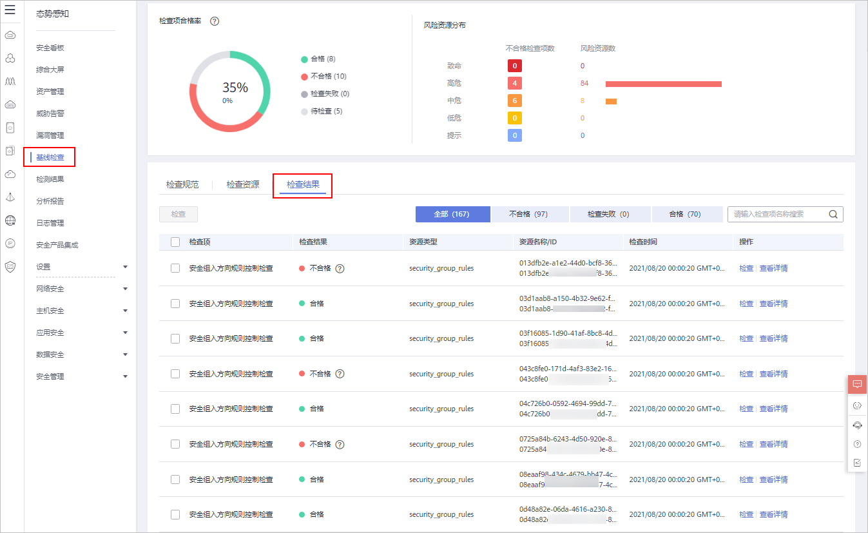Check the first 安全组入方向规则控制检查 row checkbox

click(x=175, y=267)
